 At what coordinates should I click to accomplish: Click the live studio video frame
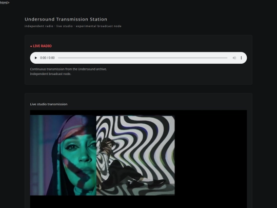coord(138,159)
